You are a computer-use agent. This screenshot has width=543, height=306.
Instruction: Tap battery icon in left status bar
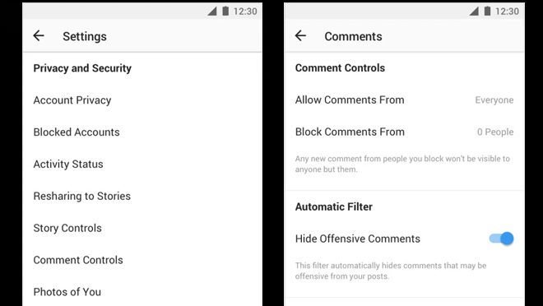225,11
